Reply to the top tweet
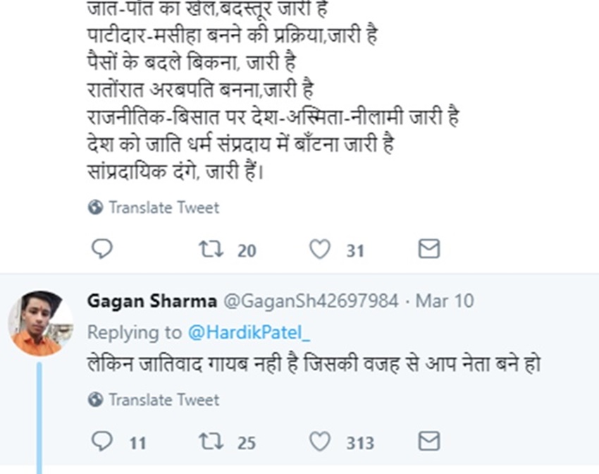This screenshot has width=599, height=474. 102,249
